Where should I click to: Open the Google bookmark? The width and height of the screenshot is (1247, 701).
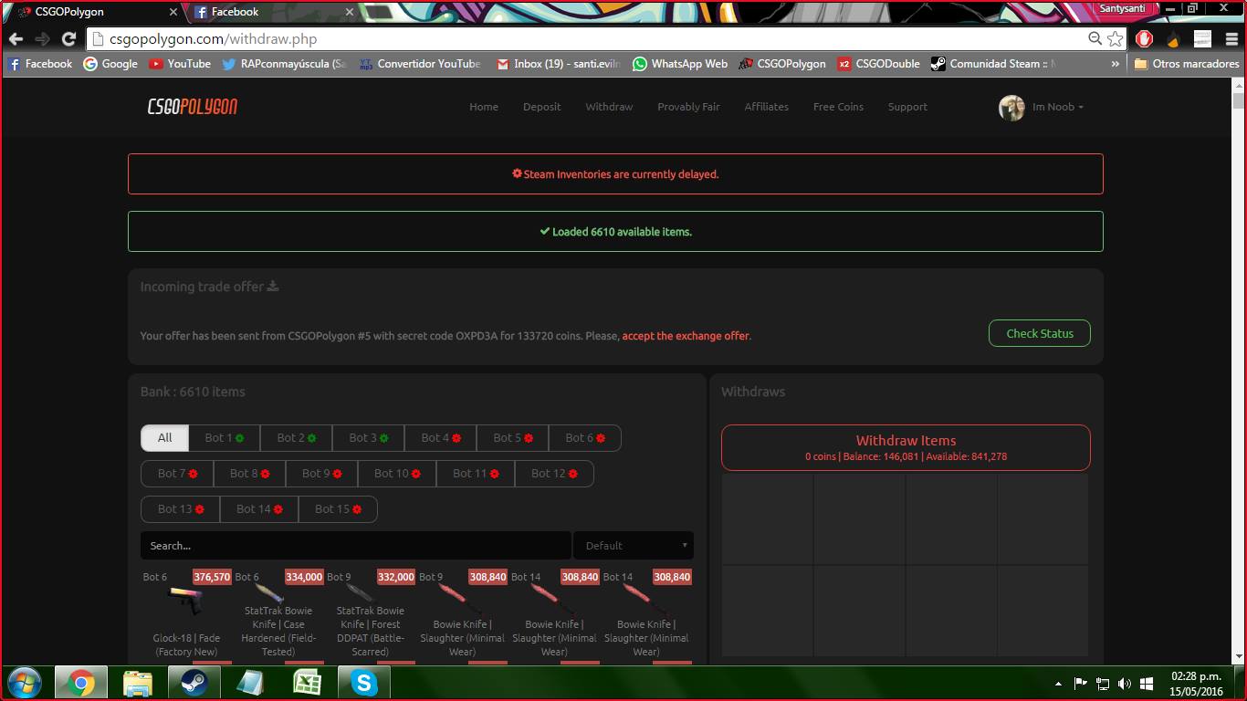coord(110,64)
